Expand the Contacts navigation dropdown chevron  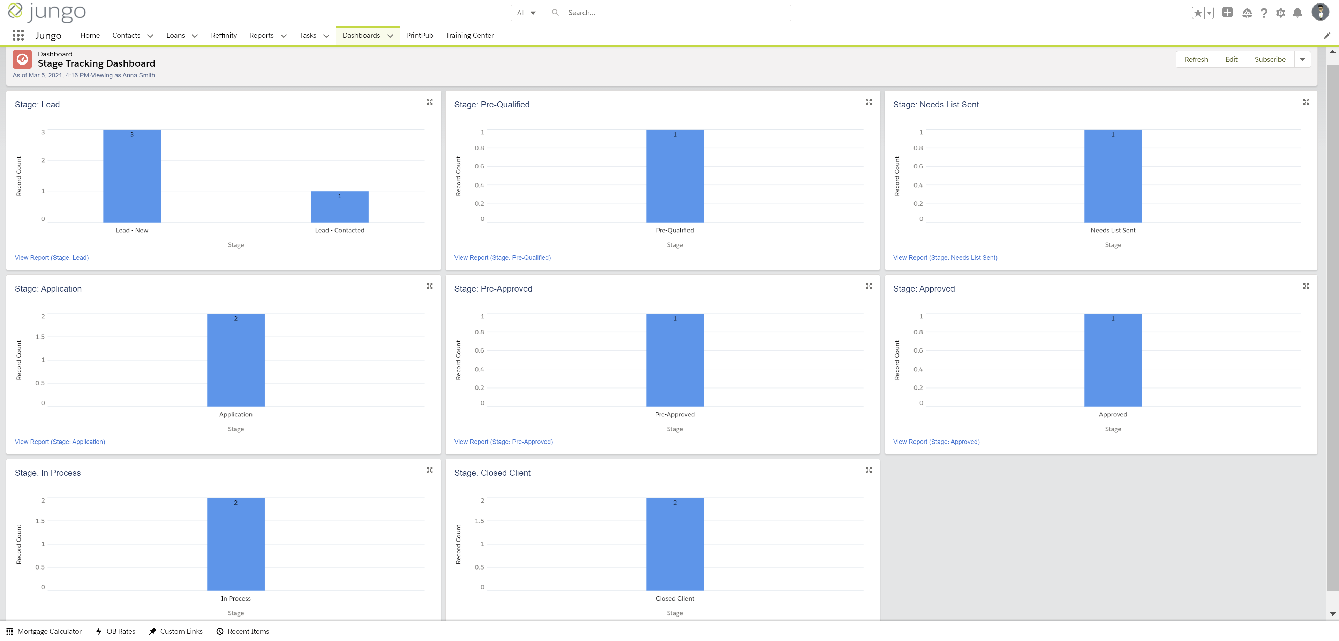[150, 36]
